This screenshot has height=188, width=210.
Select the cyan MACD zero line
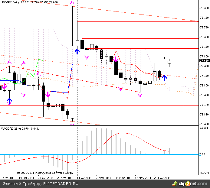coord(91,154)
